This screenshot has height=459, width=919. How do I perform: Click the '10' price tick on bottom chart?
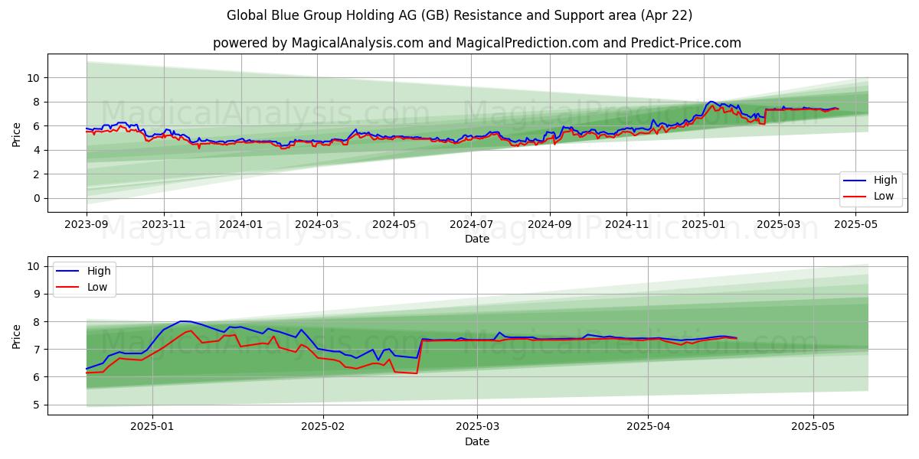[x=34, y=266]
